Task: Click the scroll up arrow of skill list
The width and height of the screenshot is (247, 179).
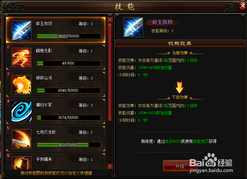Action: pyautogui.click(x=110, y=20)
